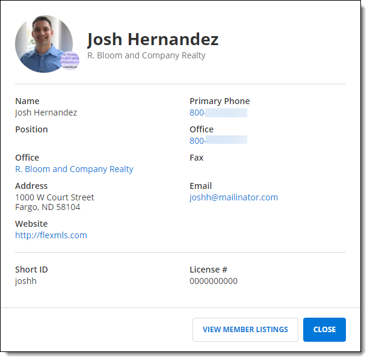Viewport: 370px width, 361px height.
Task: Click the Website field label
Action: point(31,224)
